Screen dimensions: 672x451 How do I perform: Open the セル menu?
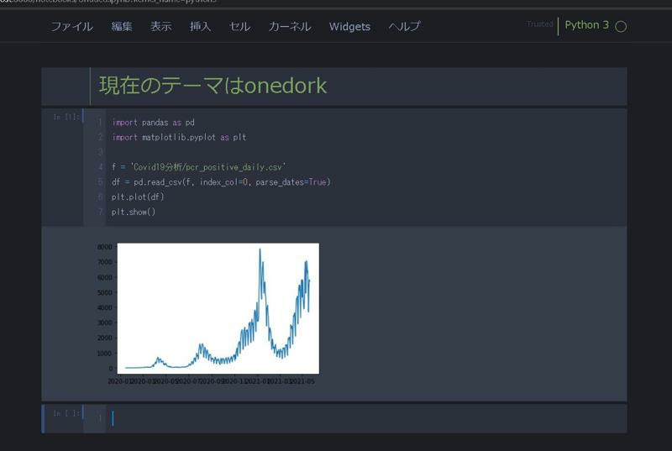[x=239, y=27]
